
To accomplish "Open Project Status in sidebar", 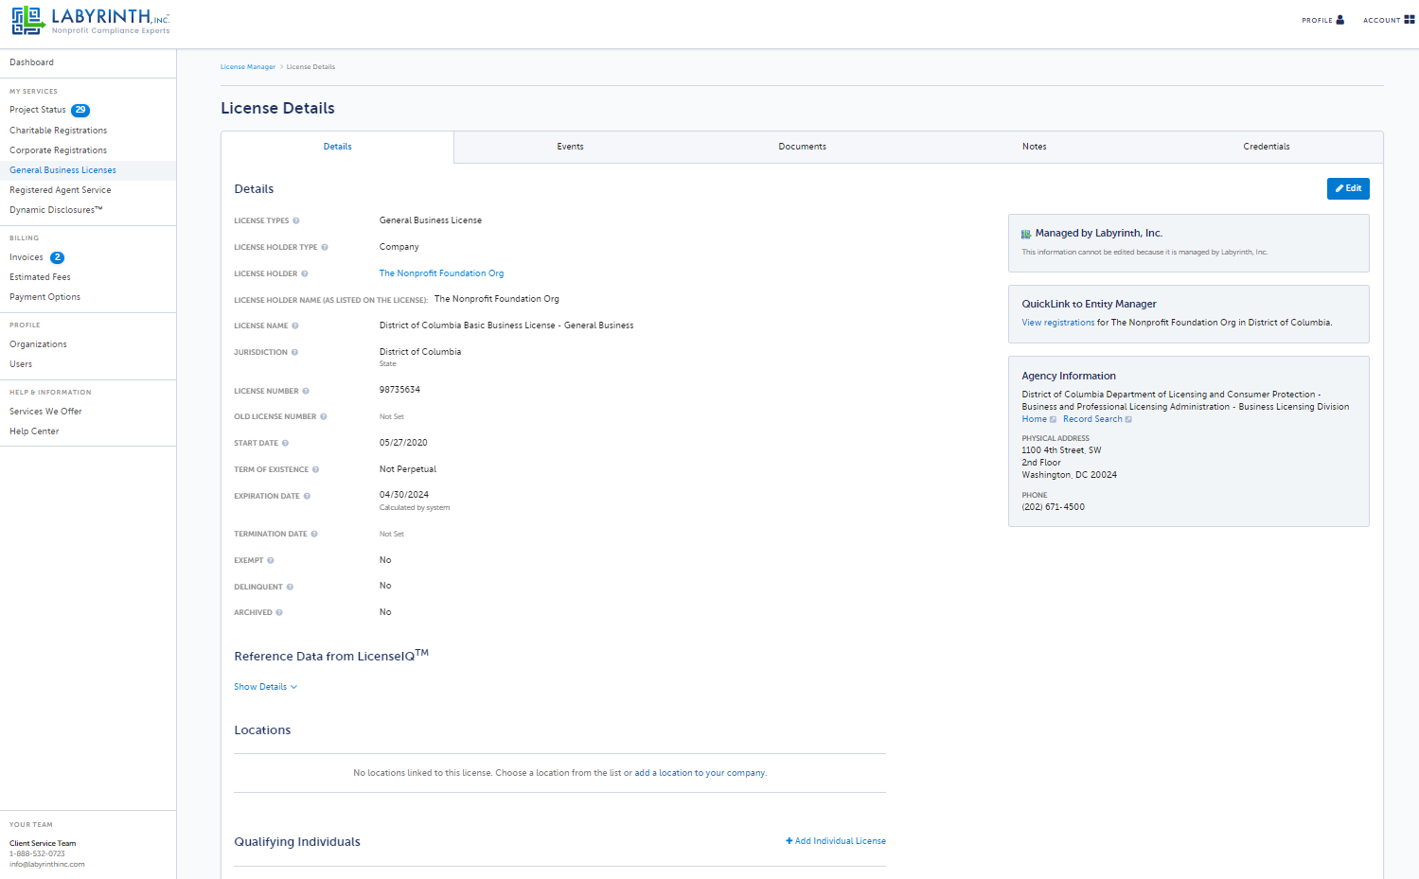I will tap(38, 110).
